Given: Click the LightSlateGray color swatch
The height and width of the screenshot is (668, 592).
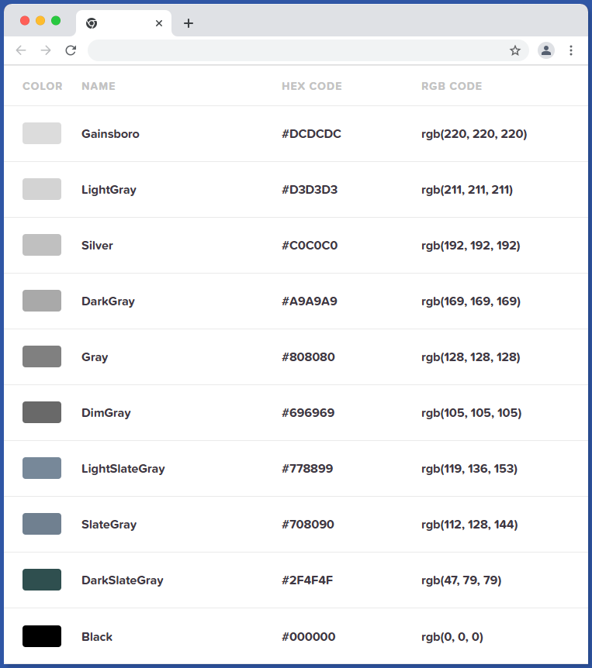Looking at the screenshot, I should tap(42, 468).
